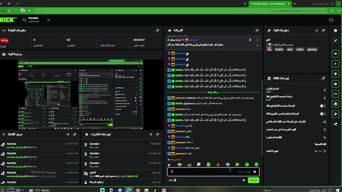342x192 pixels.
Task: Toggle the channel actions sidebar icon
Action: point(336,104)
